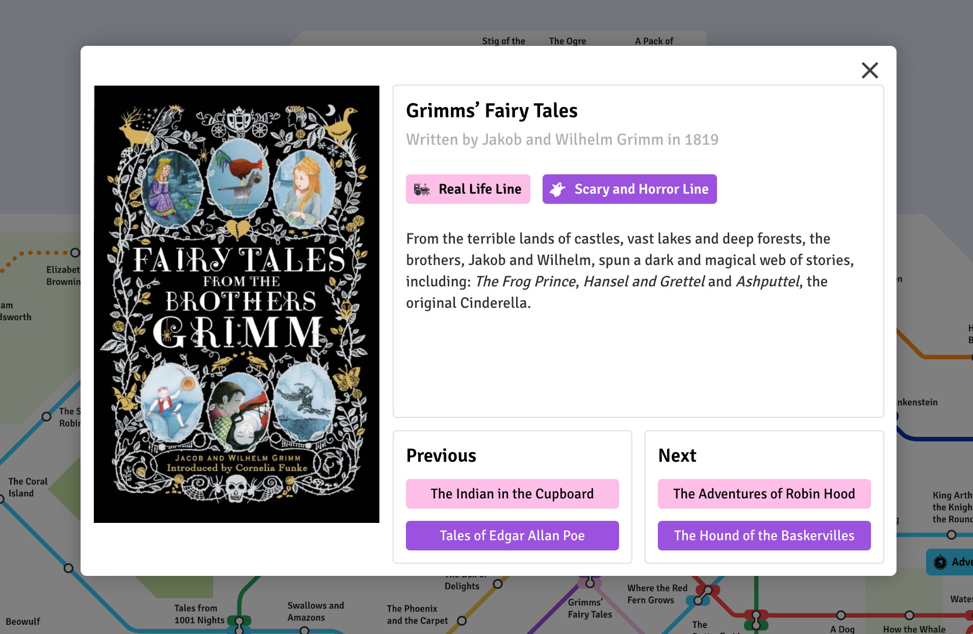Close the Grimms' Fairy Tales popup
This screenshot has height=634, width=973.
[869, 70]
